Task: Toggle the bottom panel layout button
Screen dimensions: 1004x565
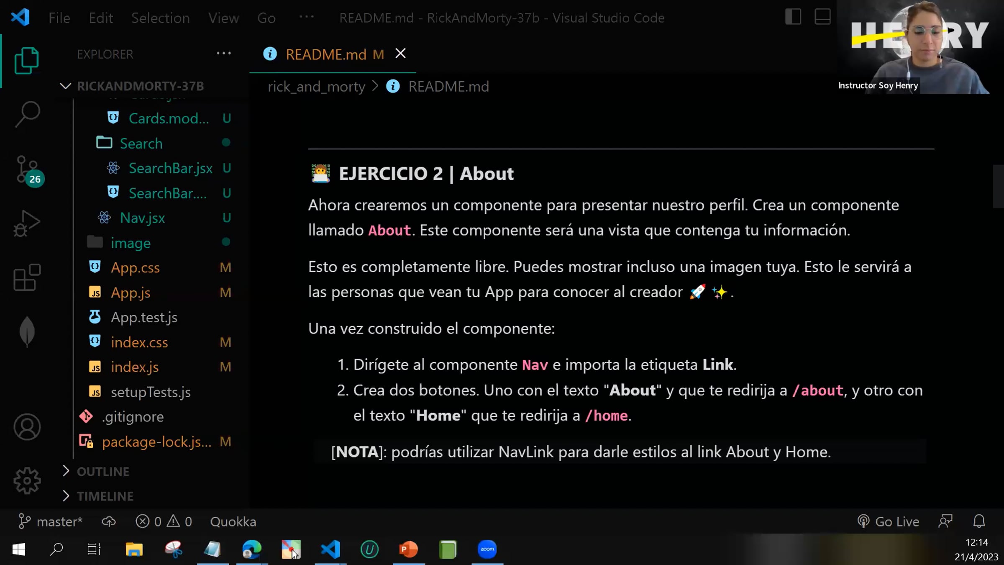Action: click(x=822, y=17)
